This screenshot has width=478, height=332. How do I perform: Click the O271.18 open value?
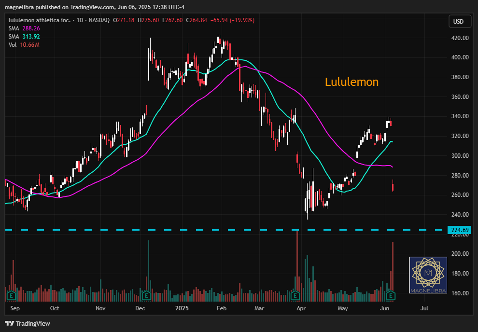click(124, 20)
